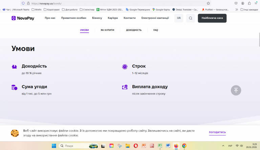Click the scroll-to-top arrow button
This screenshot has height=150, width=260.
236,90
